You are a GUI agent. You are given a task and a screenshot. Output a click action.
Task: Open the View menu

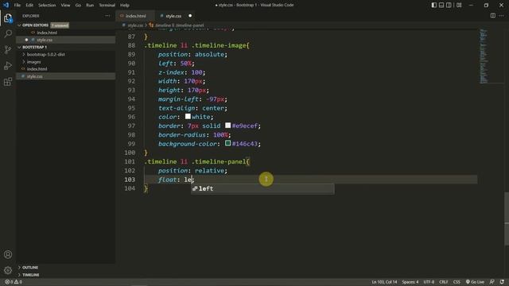point(65,6)
